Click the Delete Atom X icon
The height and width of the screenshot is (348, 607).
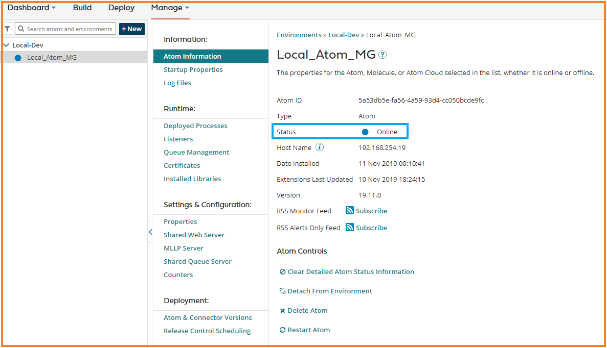[282, 311]
